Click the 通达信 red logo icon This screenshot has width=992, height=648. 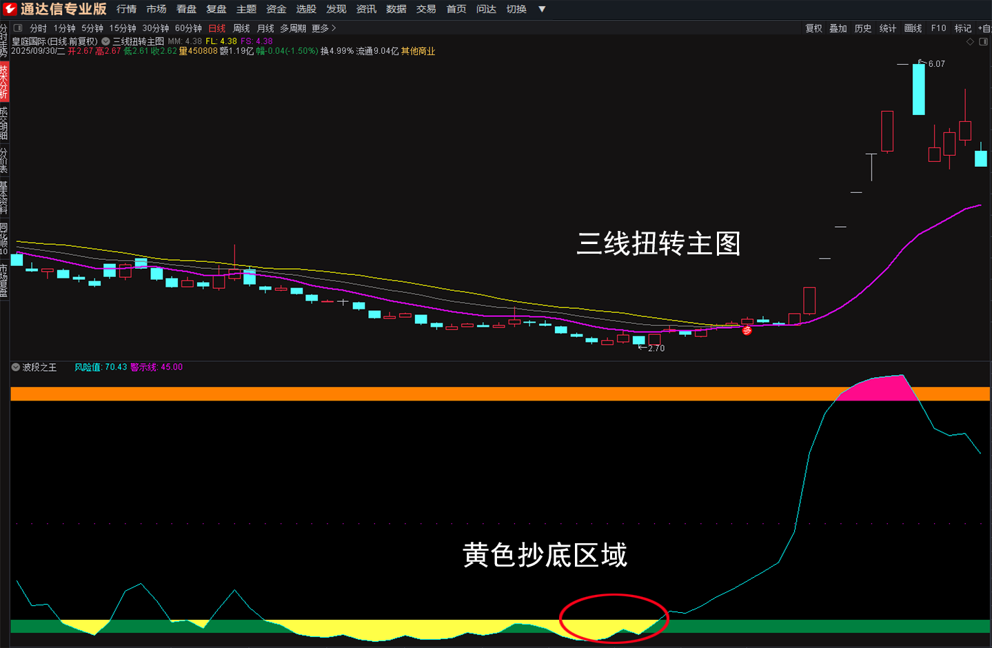click(10, 9)
